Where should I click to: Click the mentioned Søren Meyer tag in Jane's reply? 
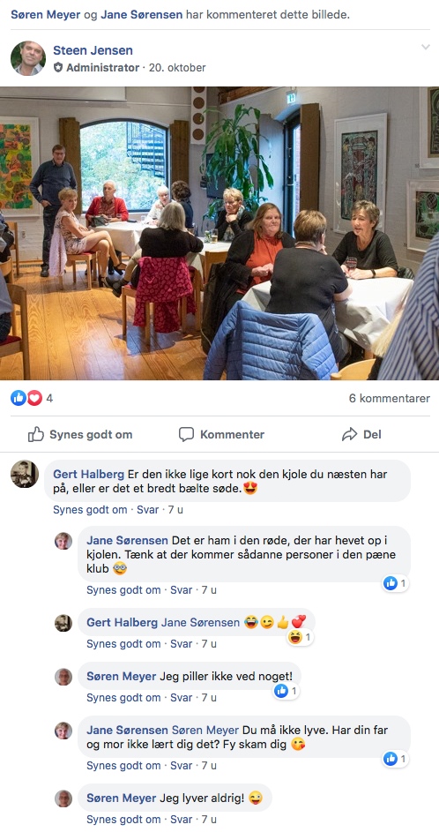coord(205,731)
